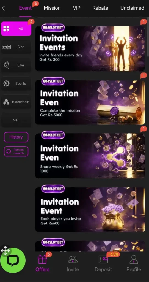Tap the Offers gift box icon
149x282 pixels.
tap(42, 259)
